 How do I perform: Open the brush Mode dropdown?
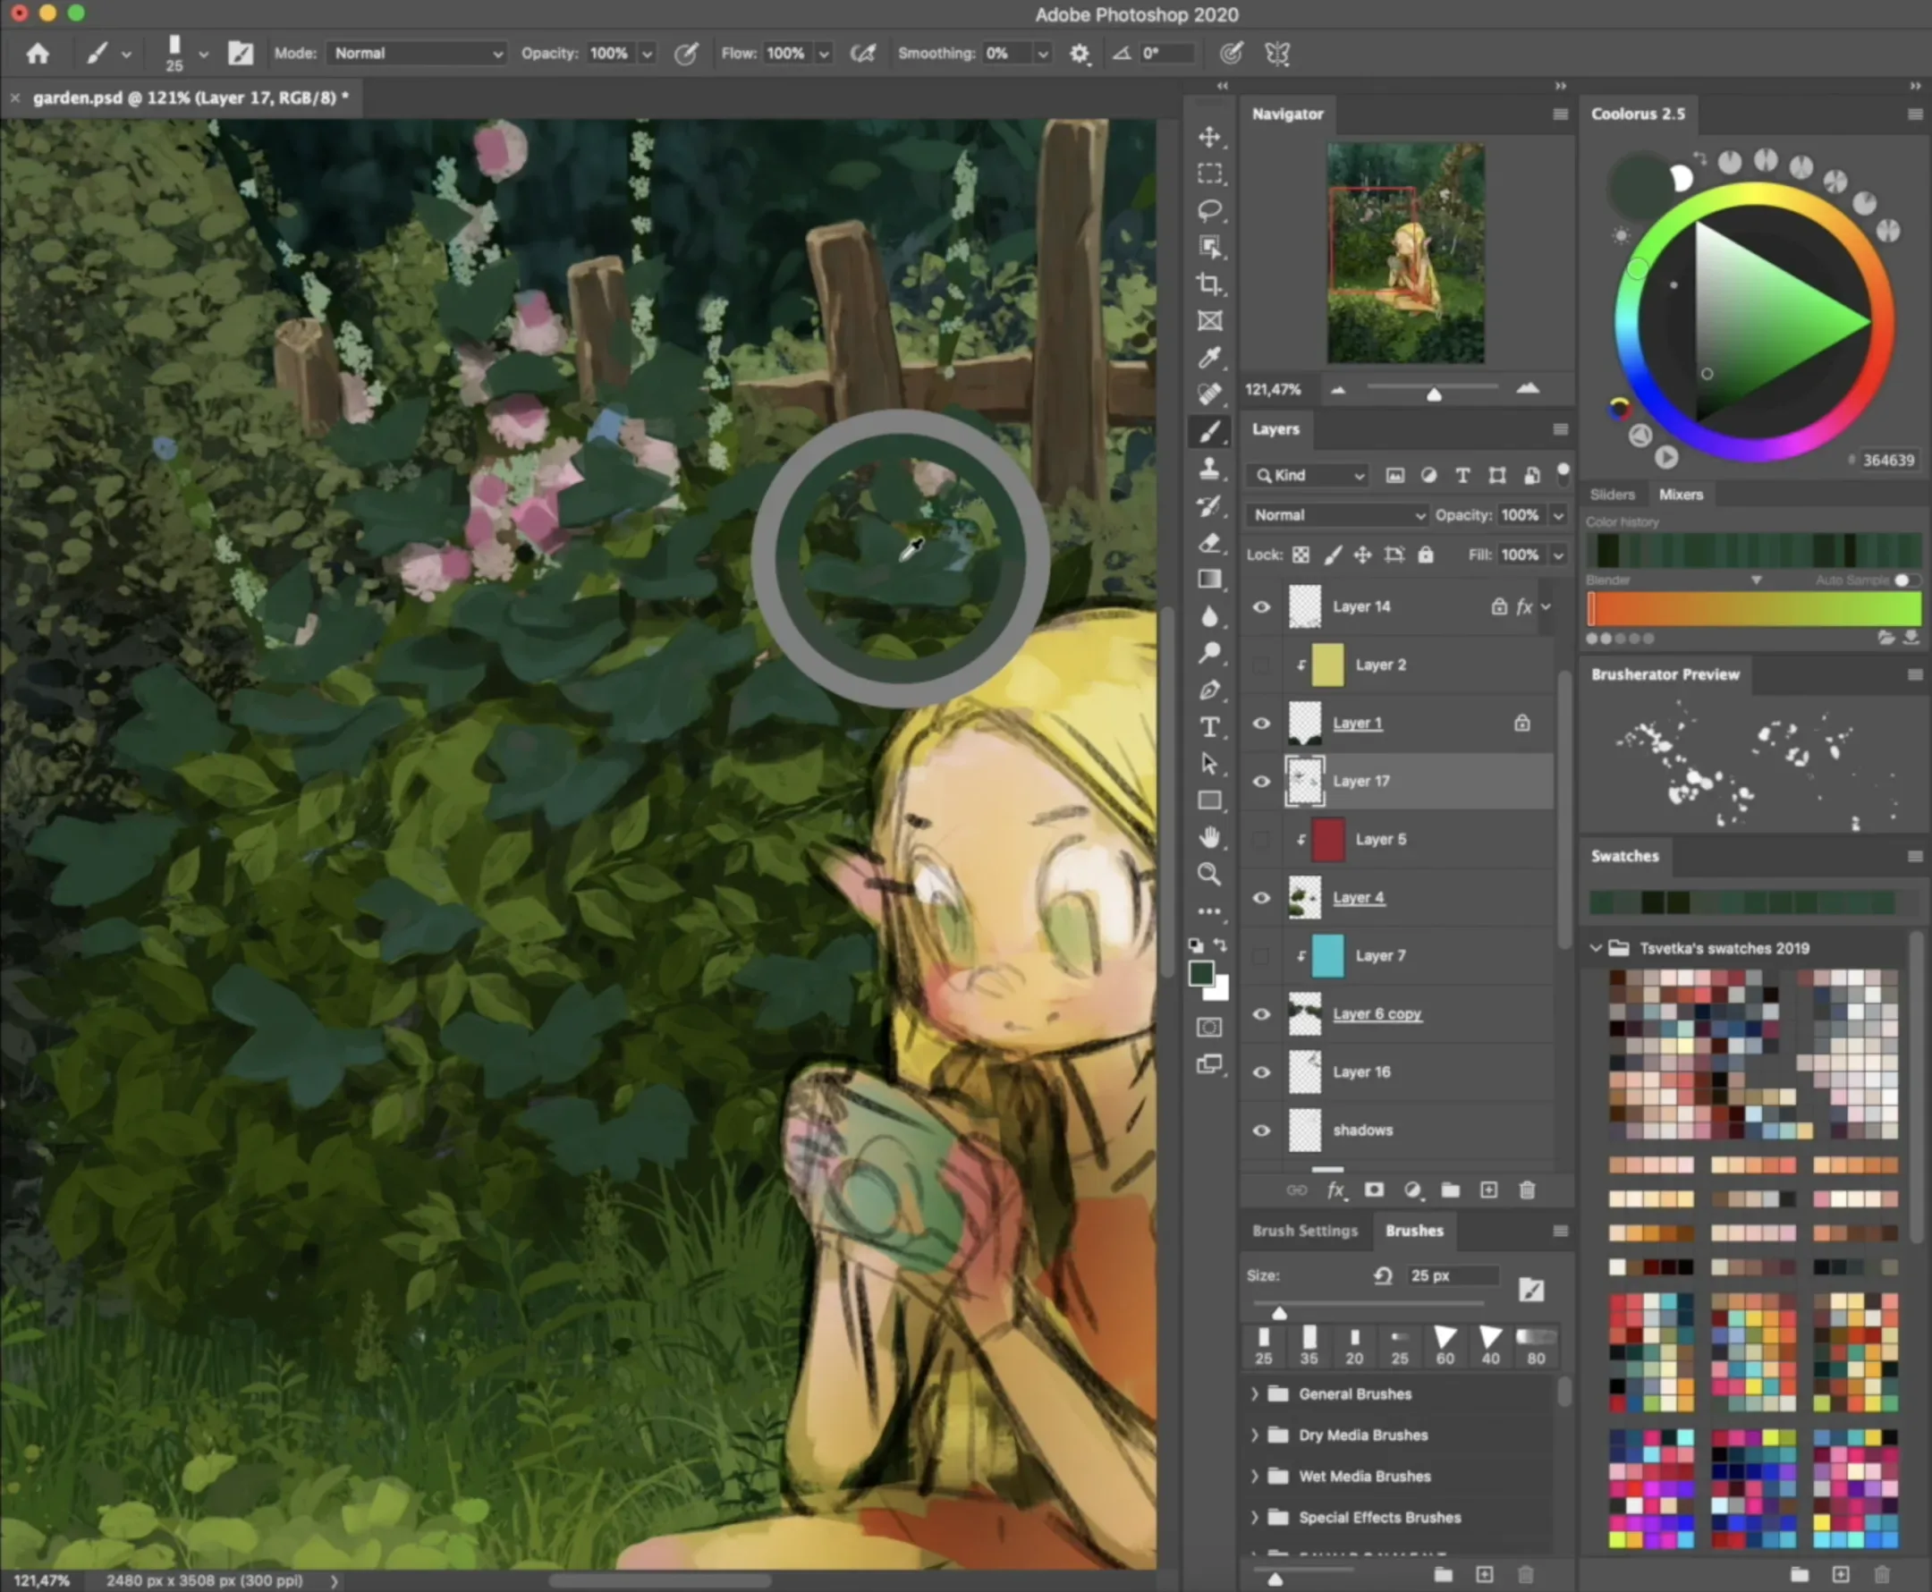pos(417,53)
